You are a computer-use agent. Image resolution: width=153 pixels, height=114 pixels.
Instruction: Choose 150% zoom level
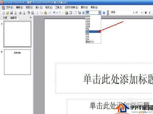click(93, 24)
